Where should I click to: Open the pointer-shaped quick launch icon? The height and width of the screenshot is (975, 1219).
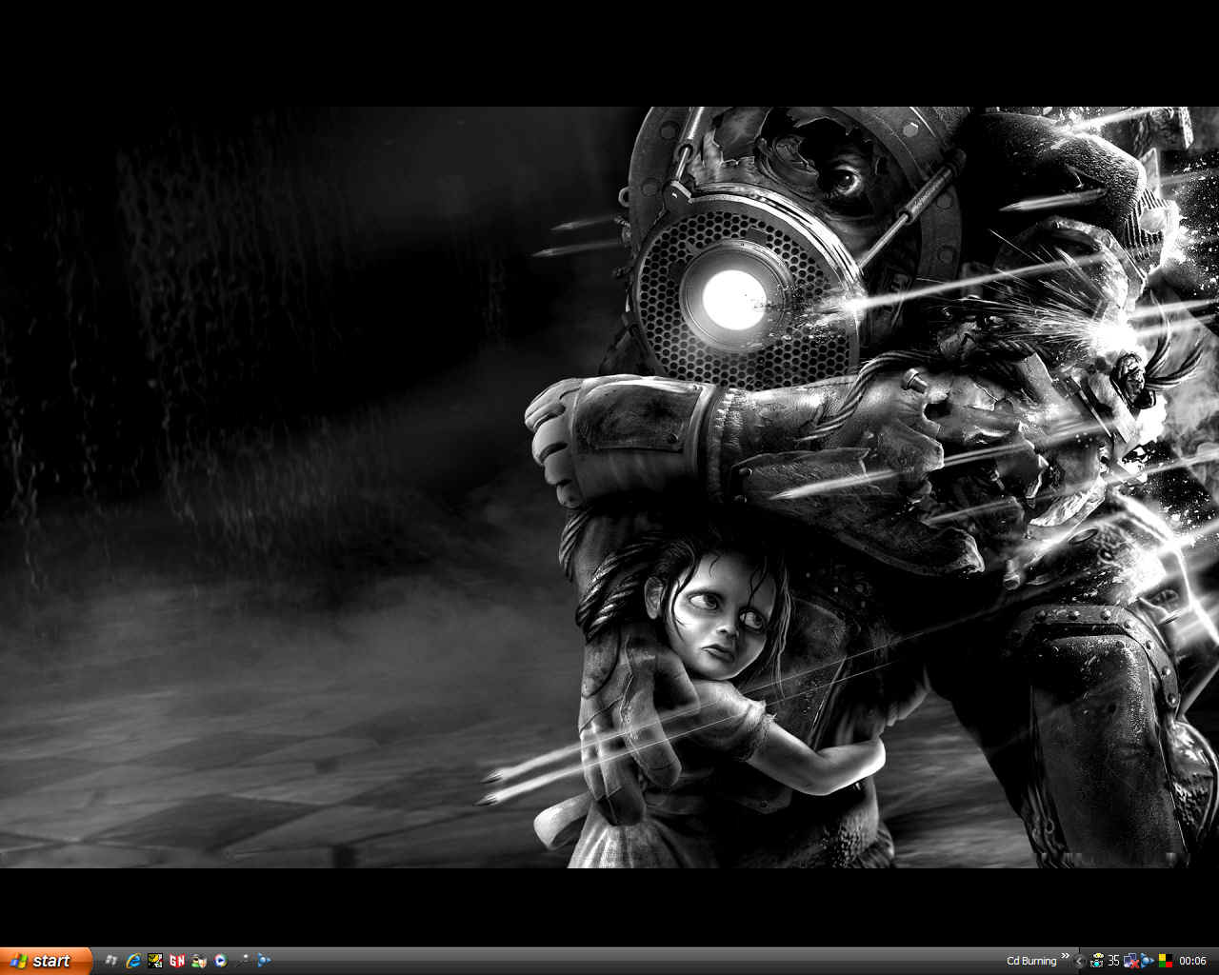click(x=242, y=961)
